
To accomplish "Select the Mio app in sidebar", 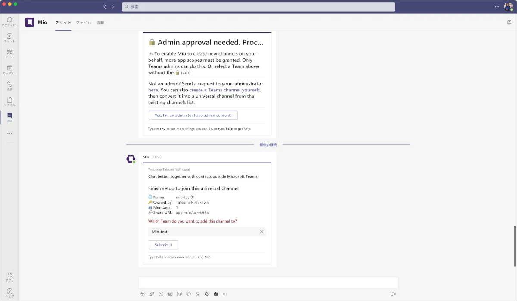I will (x=9, y=118).
